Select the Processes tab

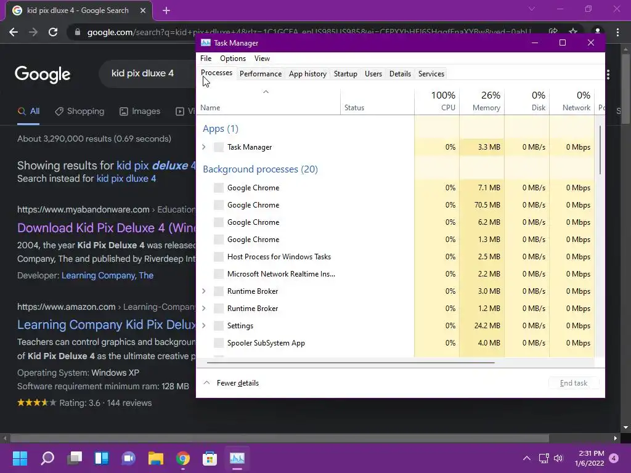[216, 73]
